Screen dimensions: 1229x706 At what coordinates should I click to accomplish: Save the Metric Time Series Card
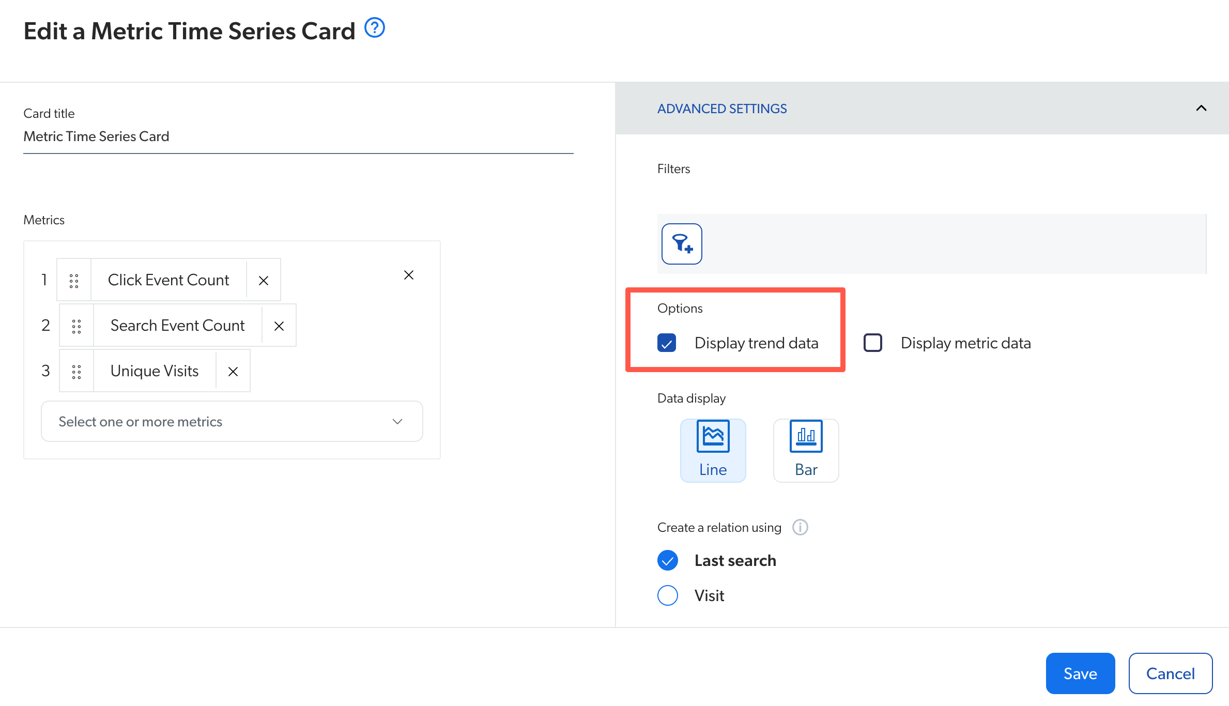tap(1081, 673)
